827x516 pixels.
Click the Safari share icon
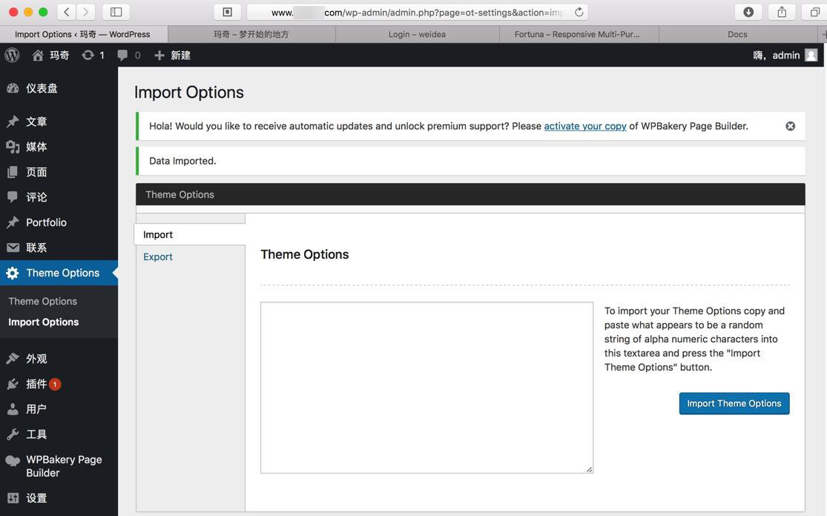click(x=782, y=12)
